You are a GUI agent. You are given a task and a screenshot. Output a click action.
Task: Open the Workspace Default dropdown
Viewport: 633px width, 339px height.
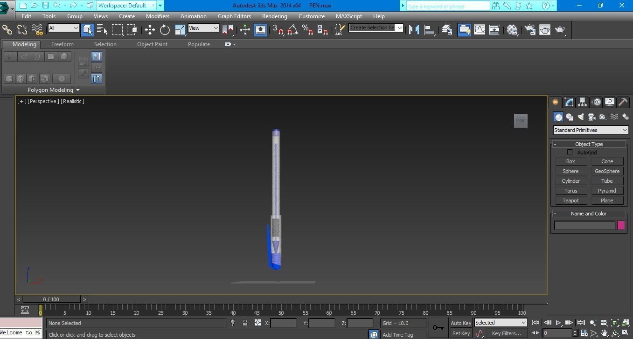(x=126, y=6)
